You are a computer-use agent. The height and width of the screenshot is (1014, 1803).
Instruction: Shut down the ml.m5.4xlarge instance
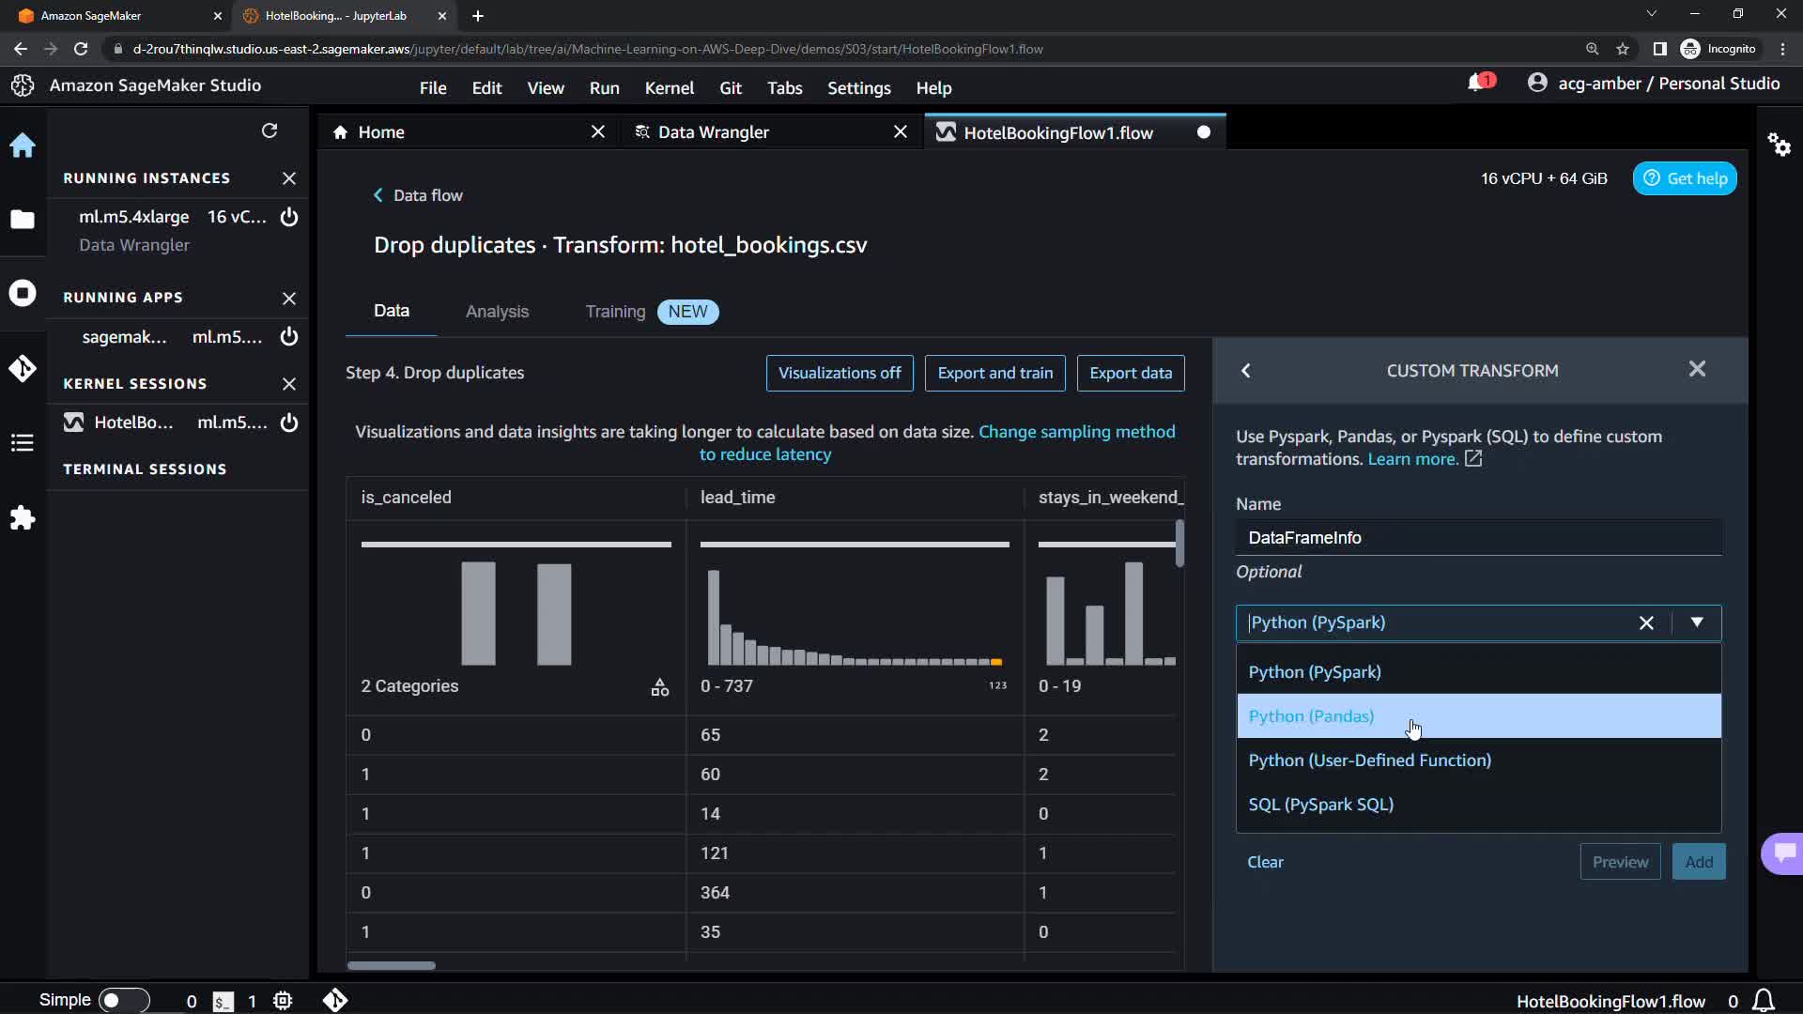click(x=289, y=217)
